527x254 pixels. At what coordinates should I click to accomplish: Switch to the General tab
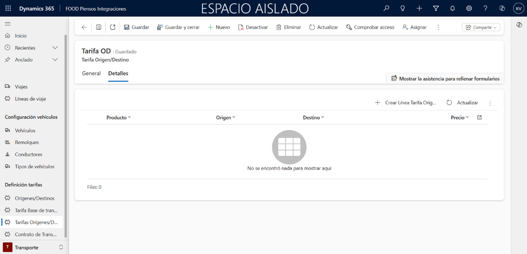[91, 73]
